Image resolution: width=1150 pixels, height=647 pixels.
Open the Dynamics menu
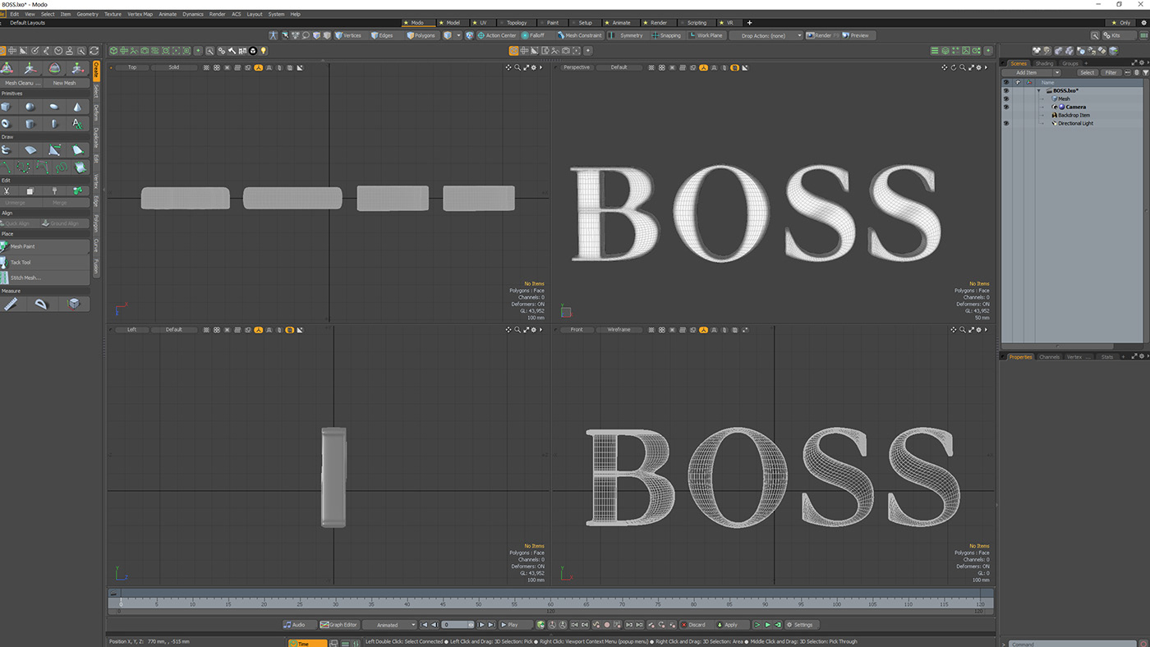193,14
